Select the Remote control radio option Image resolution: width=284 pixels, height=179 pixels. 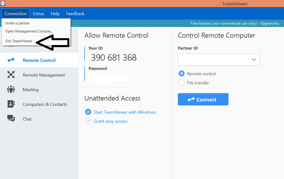(181, 73)
